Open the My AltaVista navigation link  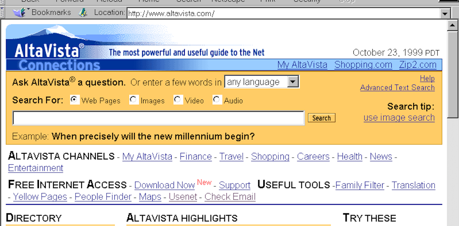[302, 64]
